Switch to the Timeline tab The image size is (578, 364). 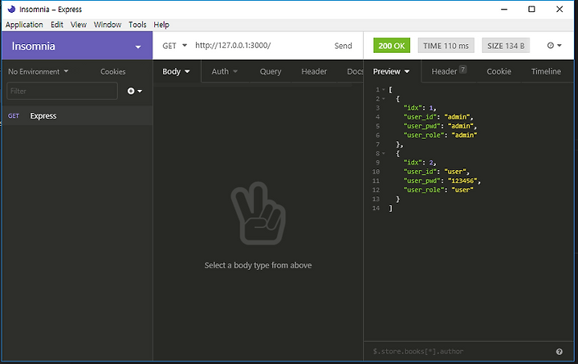[546, 71]
